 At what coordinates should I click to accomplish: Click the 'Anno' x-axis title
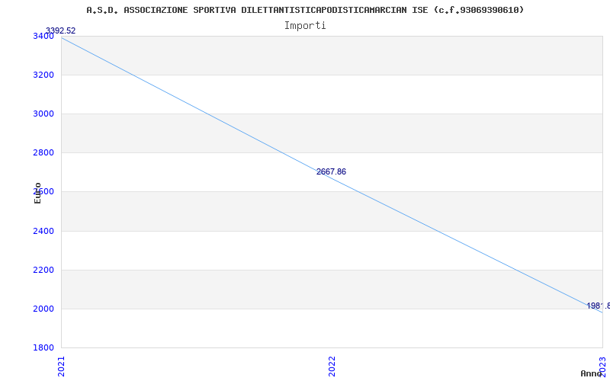coord(592,373)
